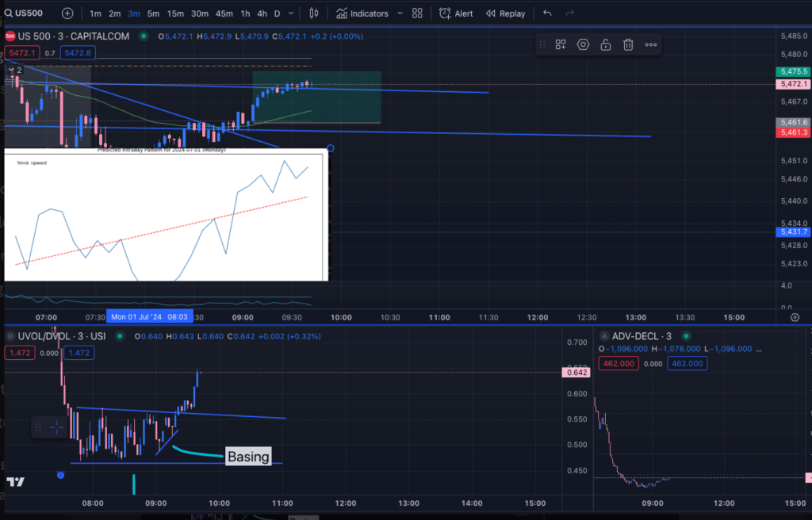Select the Basing text label annotation
812x520 pixels.
(x=248, y=457)
